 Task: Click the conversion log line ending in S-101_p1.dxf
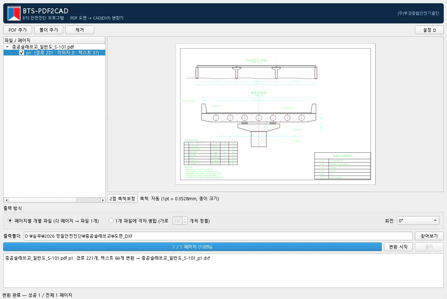(x=108, y=258)
